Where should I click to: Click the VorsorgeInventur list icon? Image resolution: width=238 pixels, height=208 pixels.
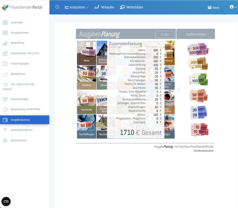5,33
